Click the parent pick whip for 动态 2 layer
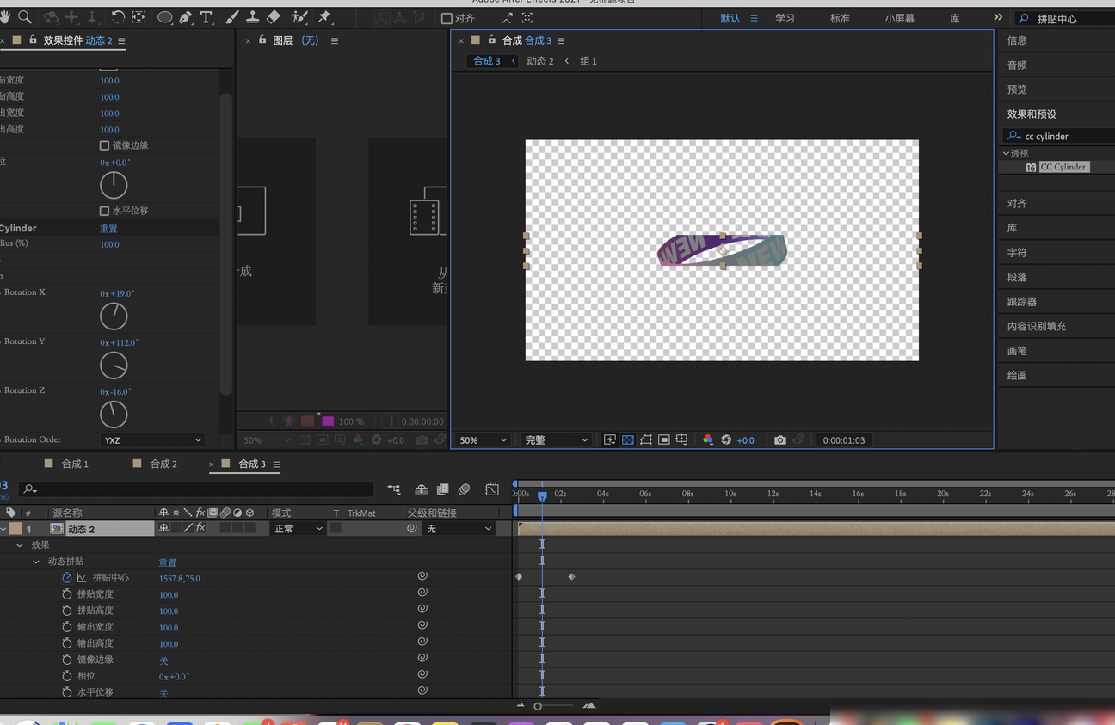Viewport: 1115px width, 725px height. click(413, 528)
